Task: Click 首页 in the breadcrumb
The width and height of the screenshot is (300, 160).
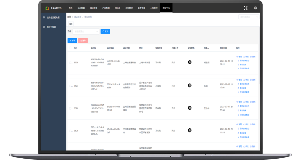Action: coord(69,17)
